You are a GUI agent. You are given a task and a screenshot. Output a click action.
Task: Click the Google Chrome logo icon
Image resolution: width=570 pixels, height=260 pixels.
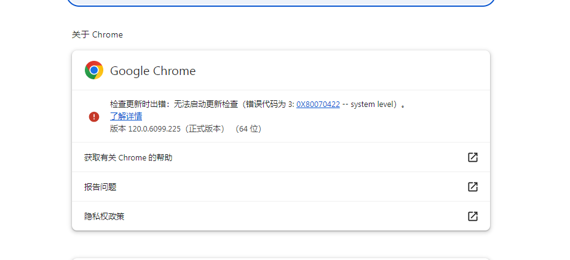[94, 71]
